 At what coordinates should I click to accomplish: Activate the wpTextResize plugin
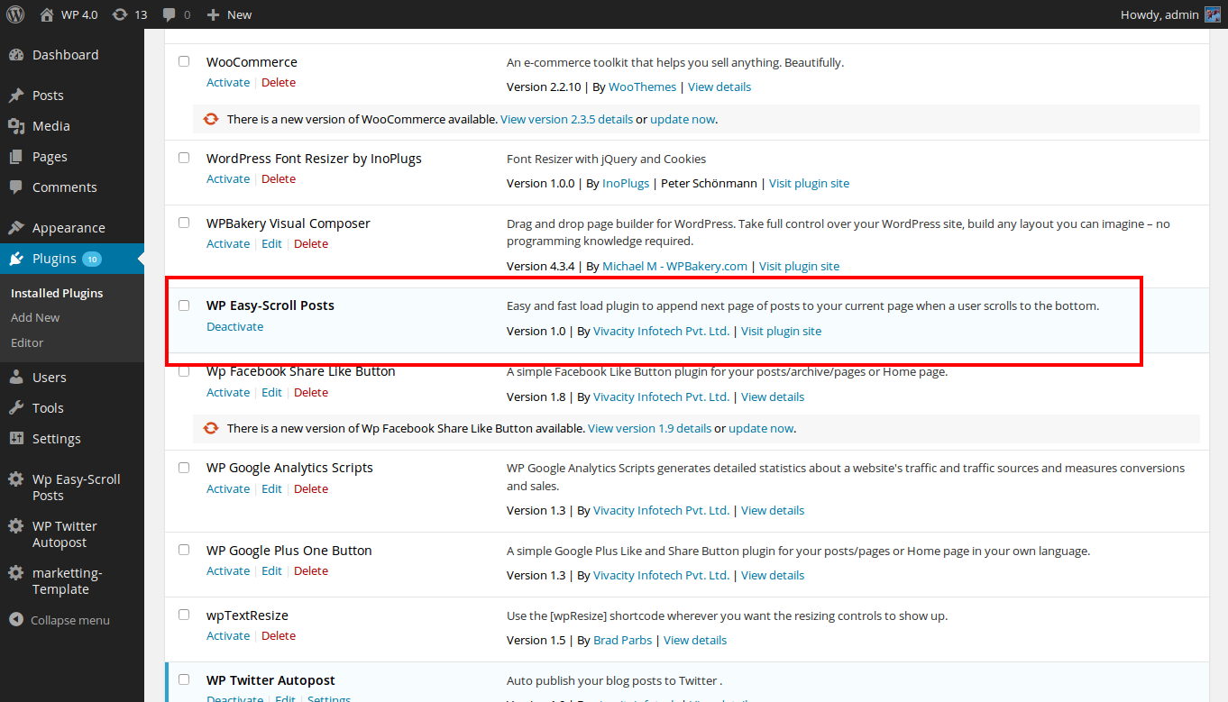[228, 635]
